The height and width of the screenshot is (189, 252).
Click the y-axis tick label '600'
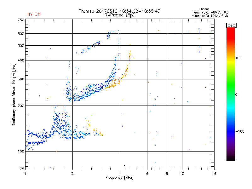(x=21, y=34)
